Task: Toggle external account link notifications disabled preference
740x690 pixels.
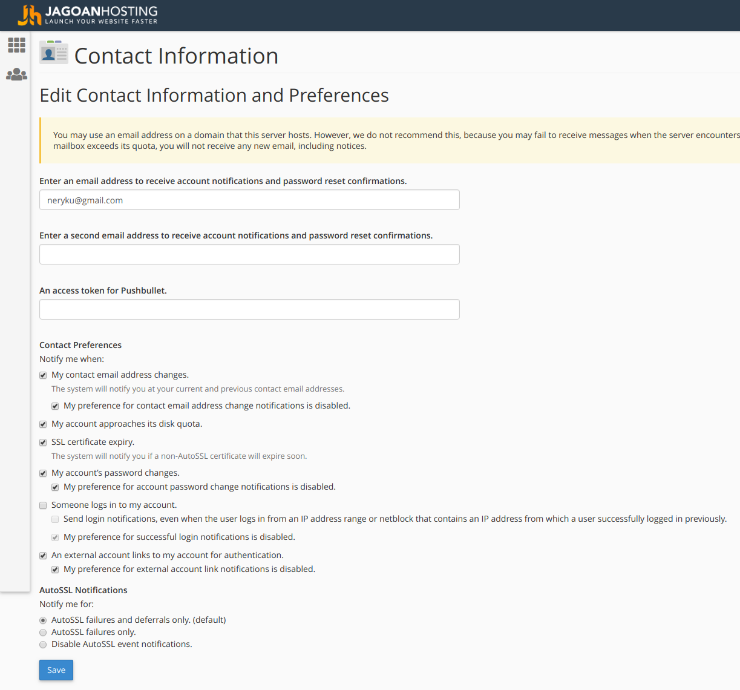Action: click(55, 570)
